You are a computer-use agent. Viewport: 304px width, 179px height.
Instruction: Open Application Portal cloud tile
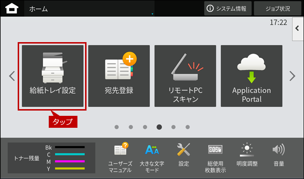251,76
